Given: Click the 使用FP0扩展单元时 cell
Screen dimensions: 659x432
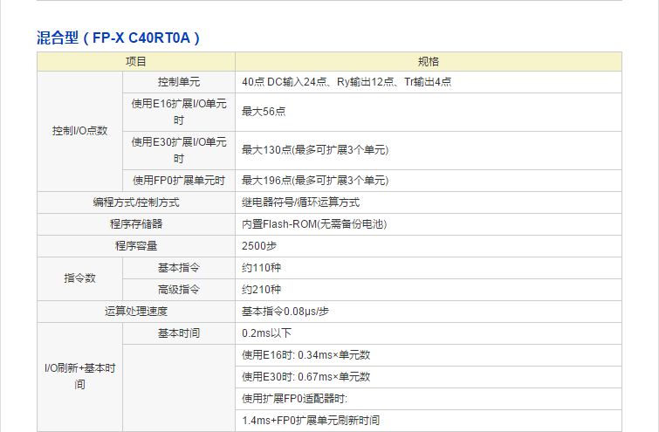Looking at the screenshot, I should [x=179, y=181].
